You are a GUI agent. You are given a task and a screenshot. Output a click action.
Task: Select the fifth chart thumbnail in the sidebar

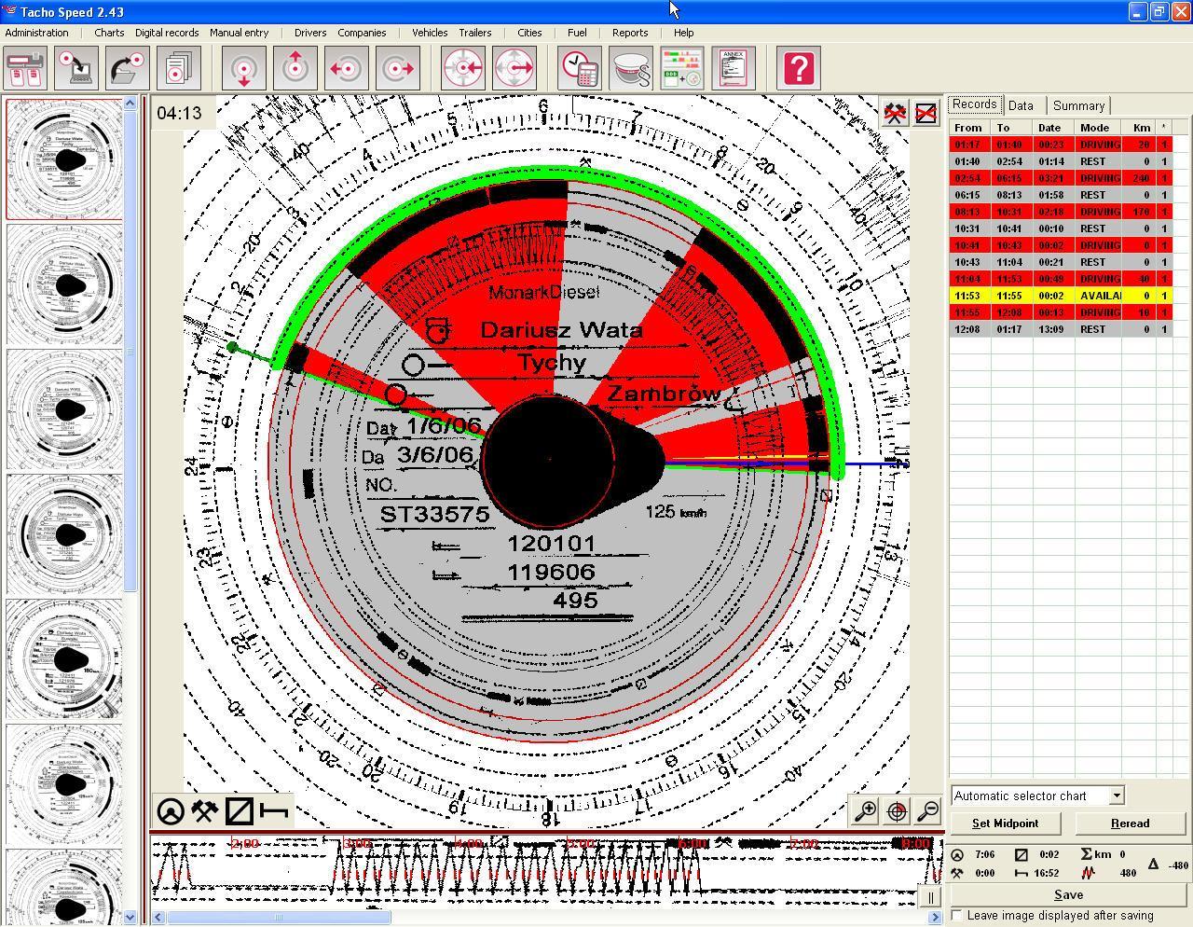click(x=64, y=659)
